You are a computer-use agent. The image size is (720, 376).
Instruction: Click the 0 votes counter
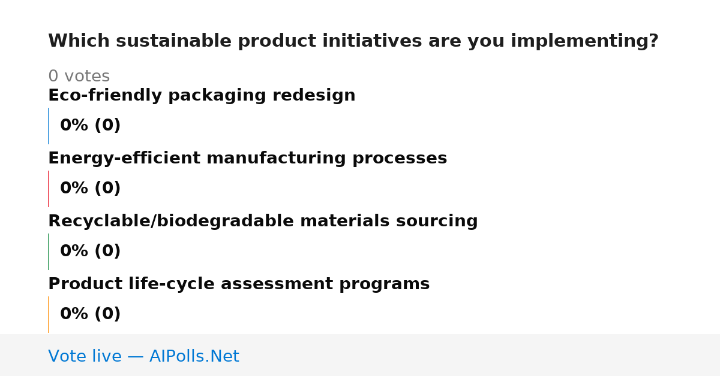tap(79, 77)
